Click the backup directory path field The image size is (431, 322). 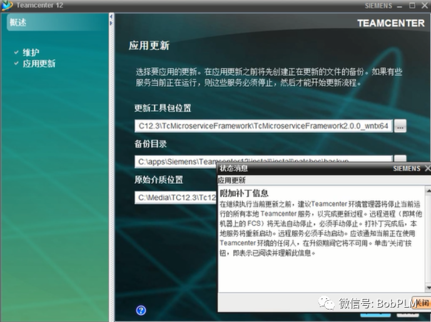tap(263, 161)
